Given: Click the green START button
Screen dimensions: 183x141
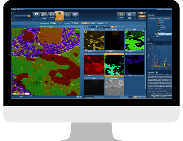Looking at the screenshot, I should [53, 23].
